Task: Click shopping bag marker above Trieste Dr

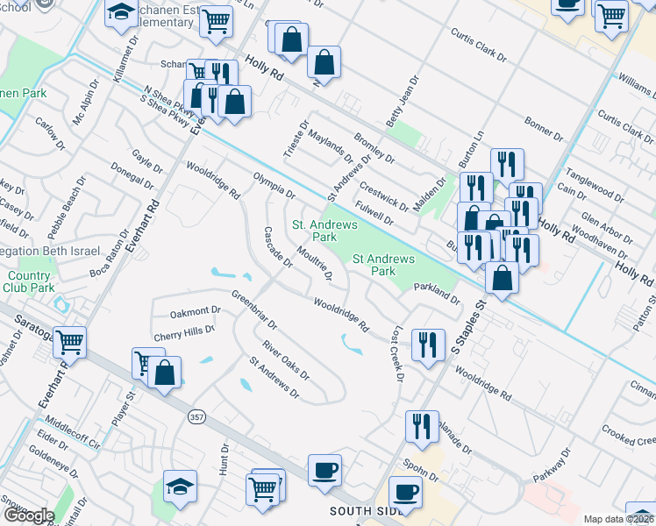Action: click(x=324, y=64)
